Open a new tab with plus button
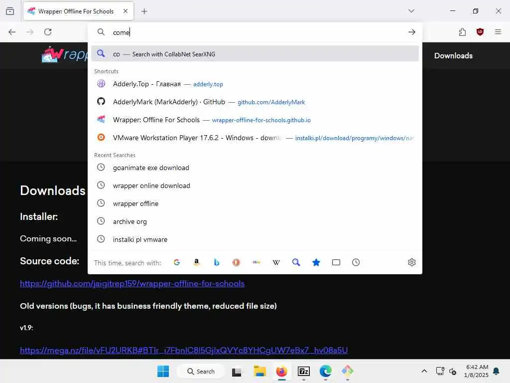 (144, 11)
